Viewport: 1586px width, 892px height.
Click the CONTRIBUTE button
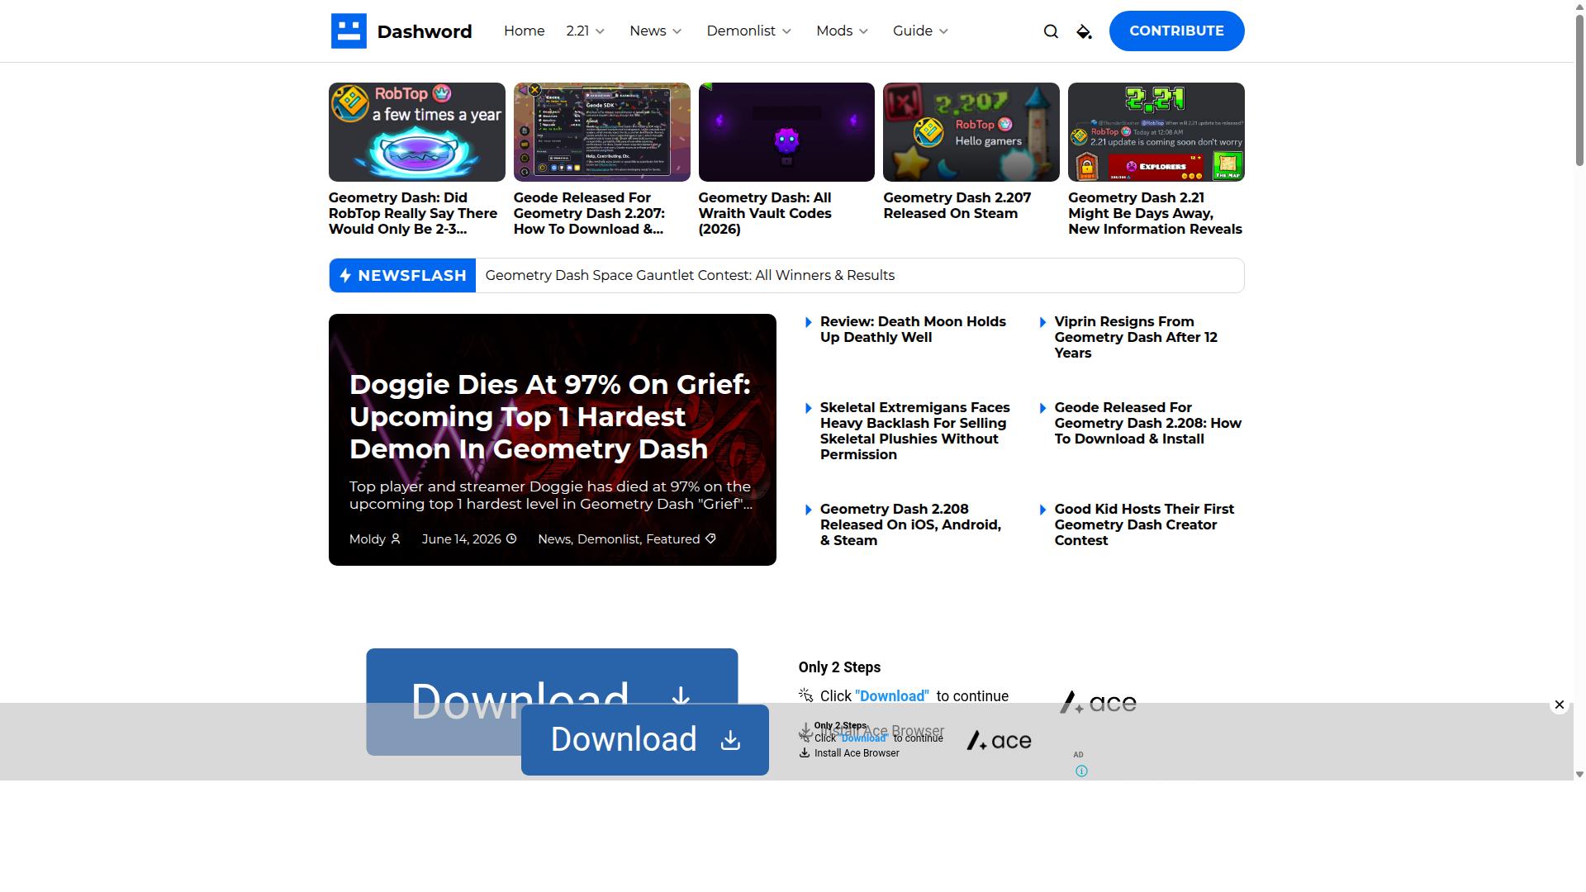(1177, 31)
